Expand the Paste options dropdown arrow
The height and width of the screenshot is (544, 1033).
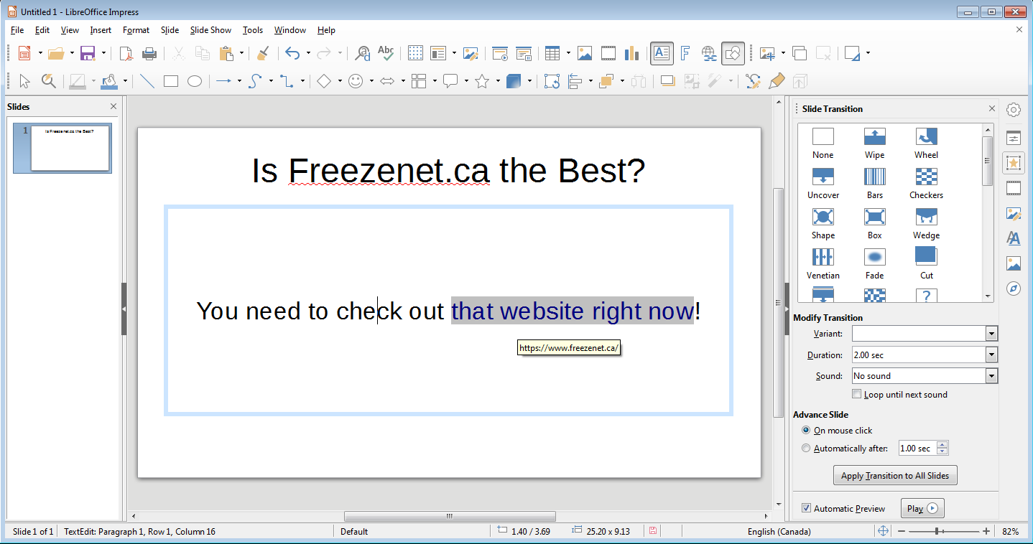241,53
